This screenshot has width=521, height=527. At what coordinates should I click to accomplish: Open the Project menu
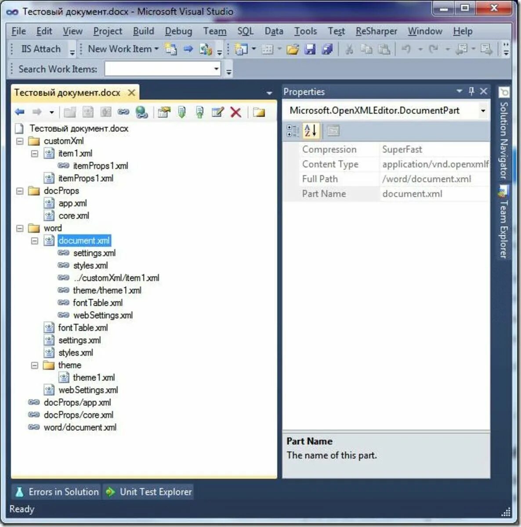click(108, 31)
